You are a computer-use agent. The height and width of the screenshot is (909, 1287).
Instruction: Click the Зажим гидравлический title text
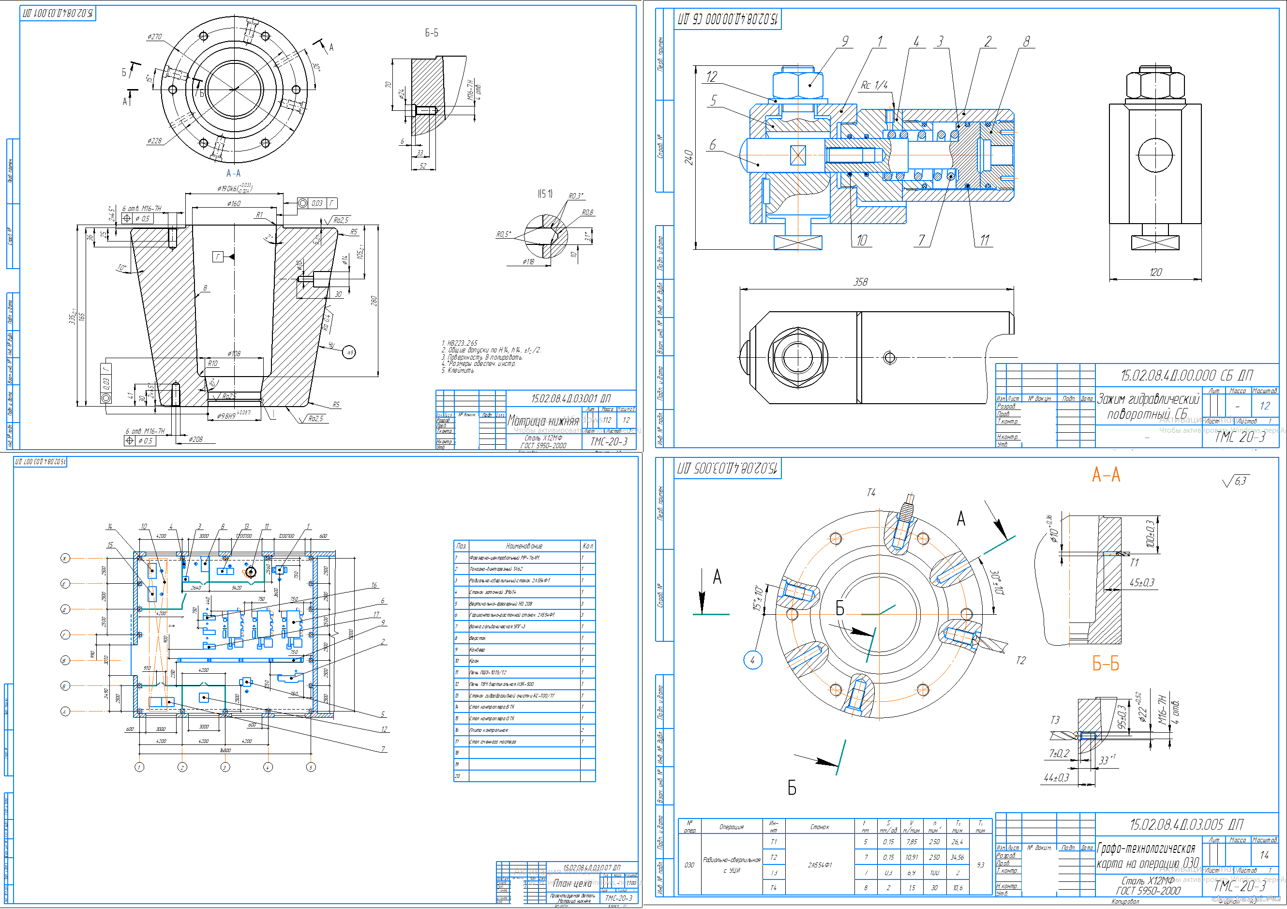tap(1148, 399)
